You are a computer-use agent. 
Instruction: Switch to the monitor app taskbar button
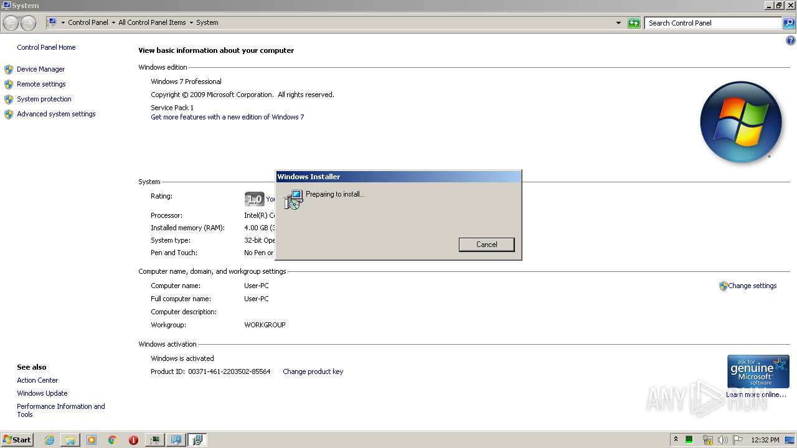(154, 440)
